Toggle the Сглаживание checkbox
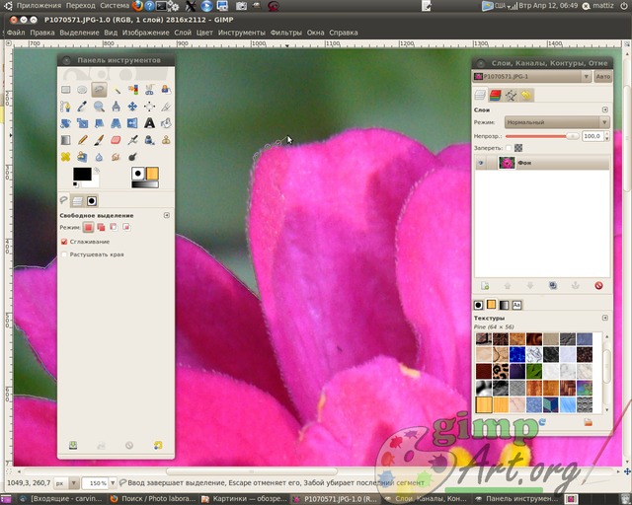The height and width of the screenshot is (505, 632). [63, 242]
